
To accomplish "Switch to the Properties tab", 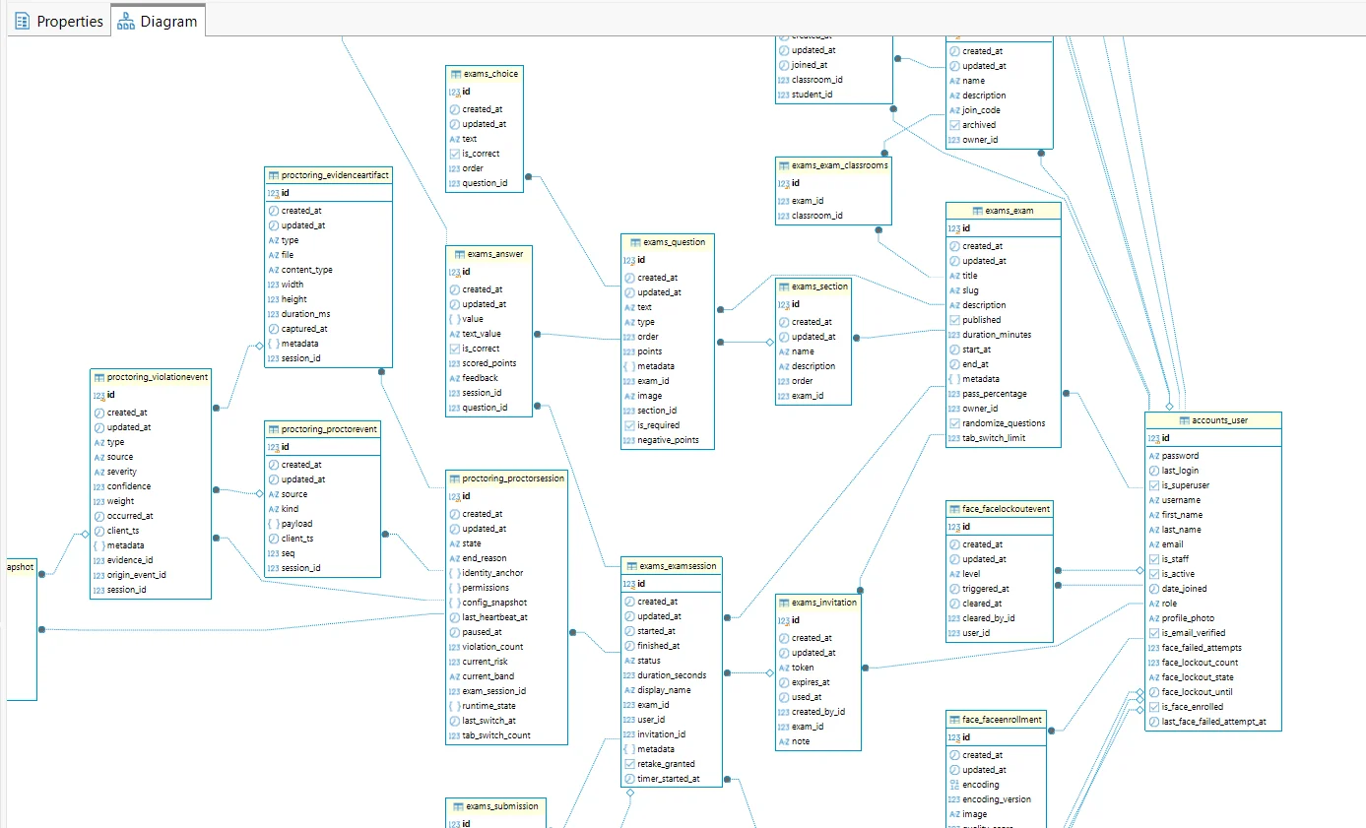I will (59, 21).
